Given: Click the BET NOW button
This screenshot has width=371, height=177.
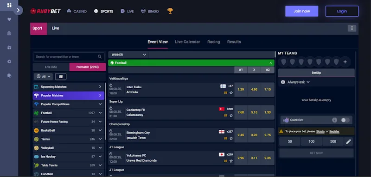Looking at the screenshot, I should pos(316,153).
